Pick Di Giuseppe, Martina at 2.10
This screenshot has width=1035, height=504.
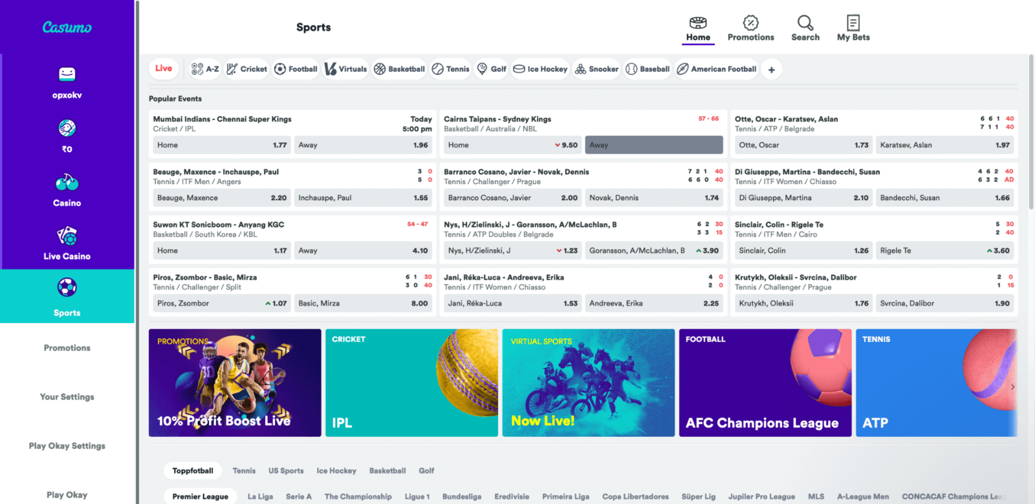coord(804,198)
